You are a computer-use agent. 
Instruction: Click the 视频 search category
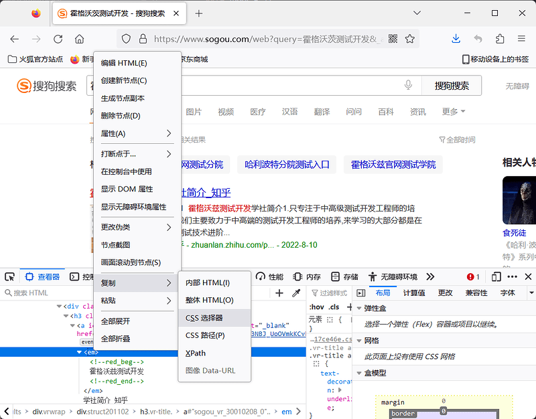coord(226,112)
